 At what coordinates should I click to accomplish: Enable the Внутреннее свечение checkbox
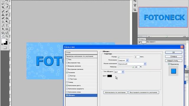67,69
